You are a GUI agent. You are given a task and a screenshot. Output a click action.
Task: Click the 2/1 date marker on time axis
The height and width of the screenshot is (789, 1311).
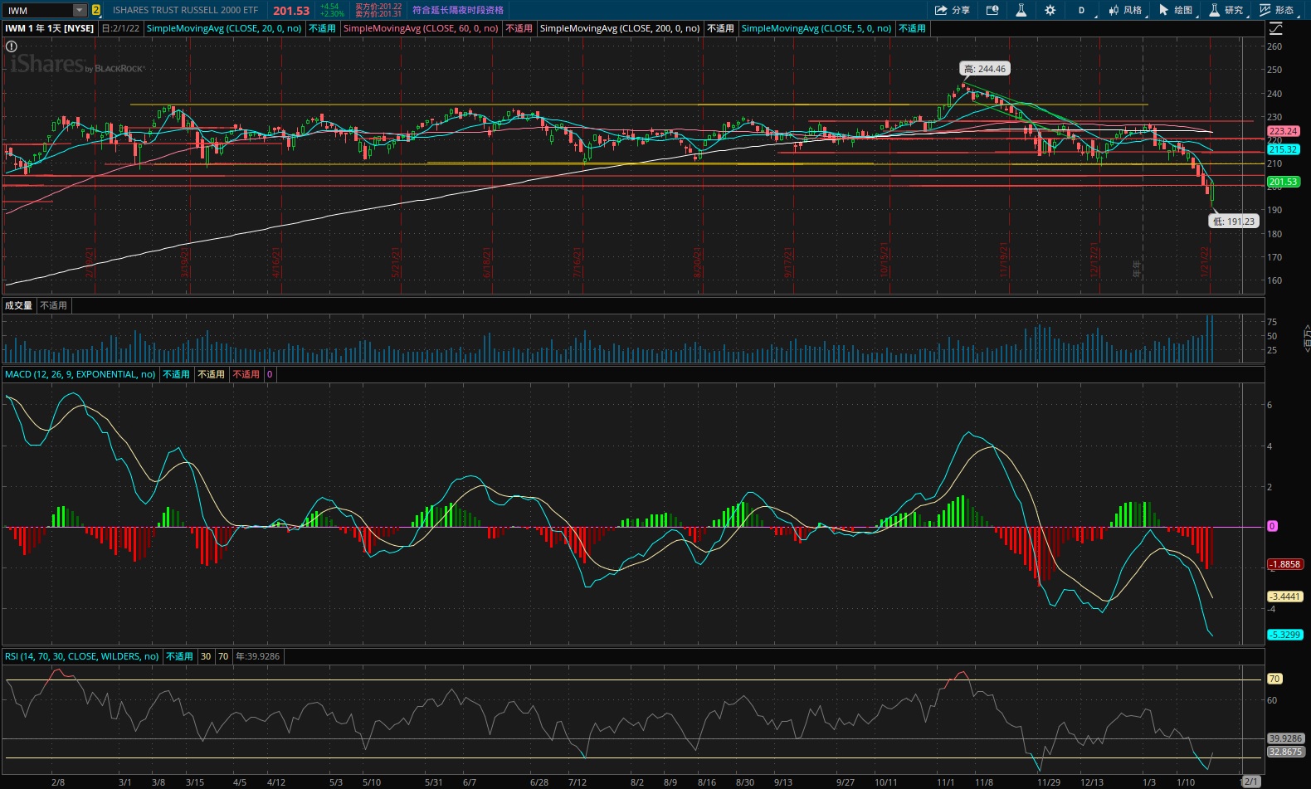click(1251, 782)
